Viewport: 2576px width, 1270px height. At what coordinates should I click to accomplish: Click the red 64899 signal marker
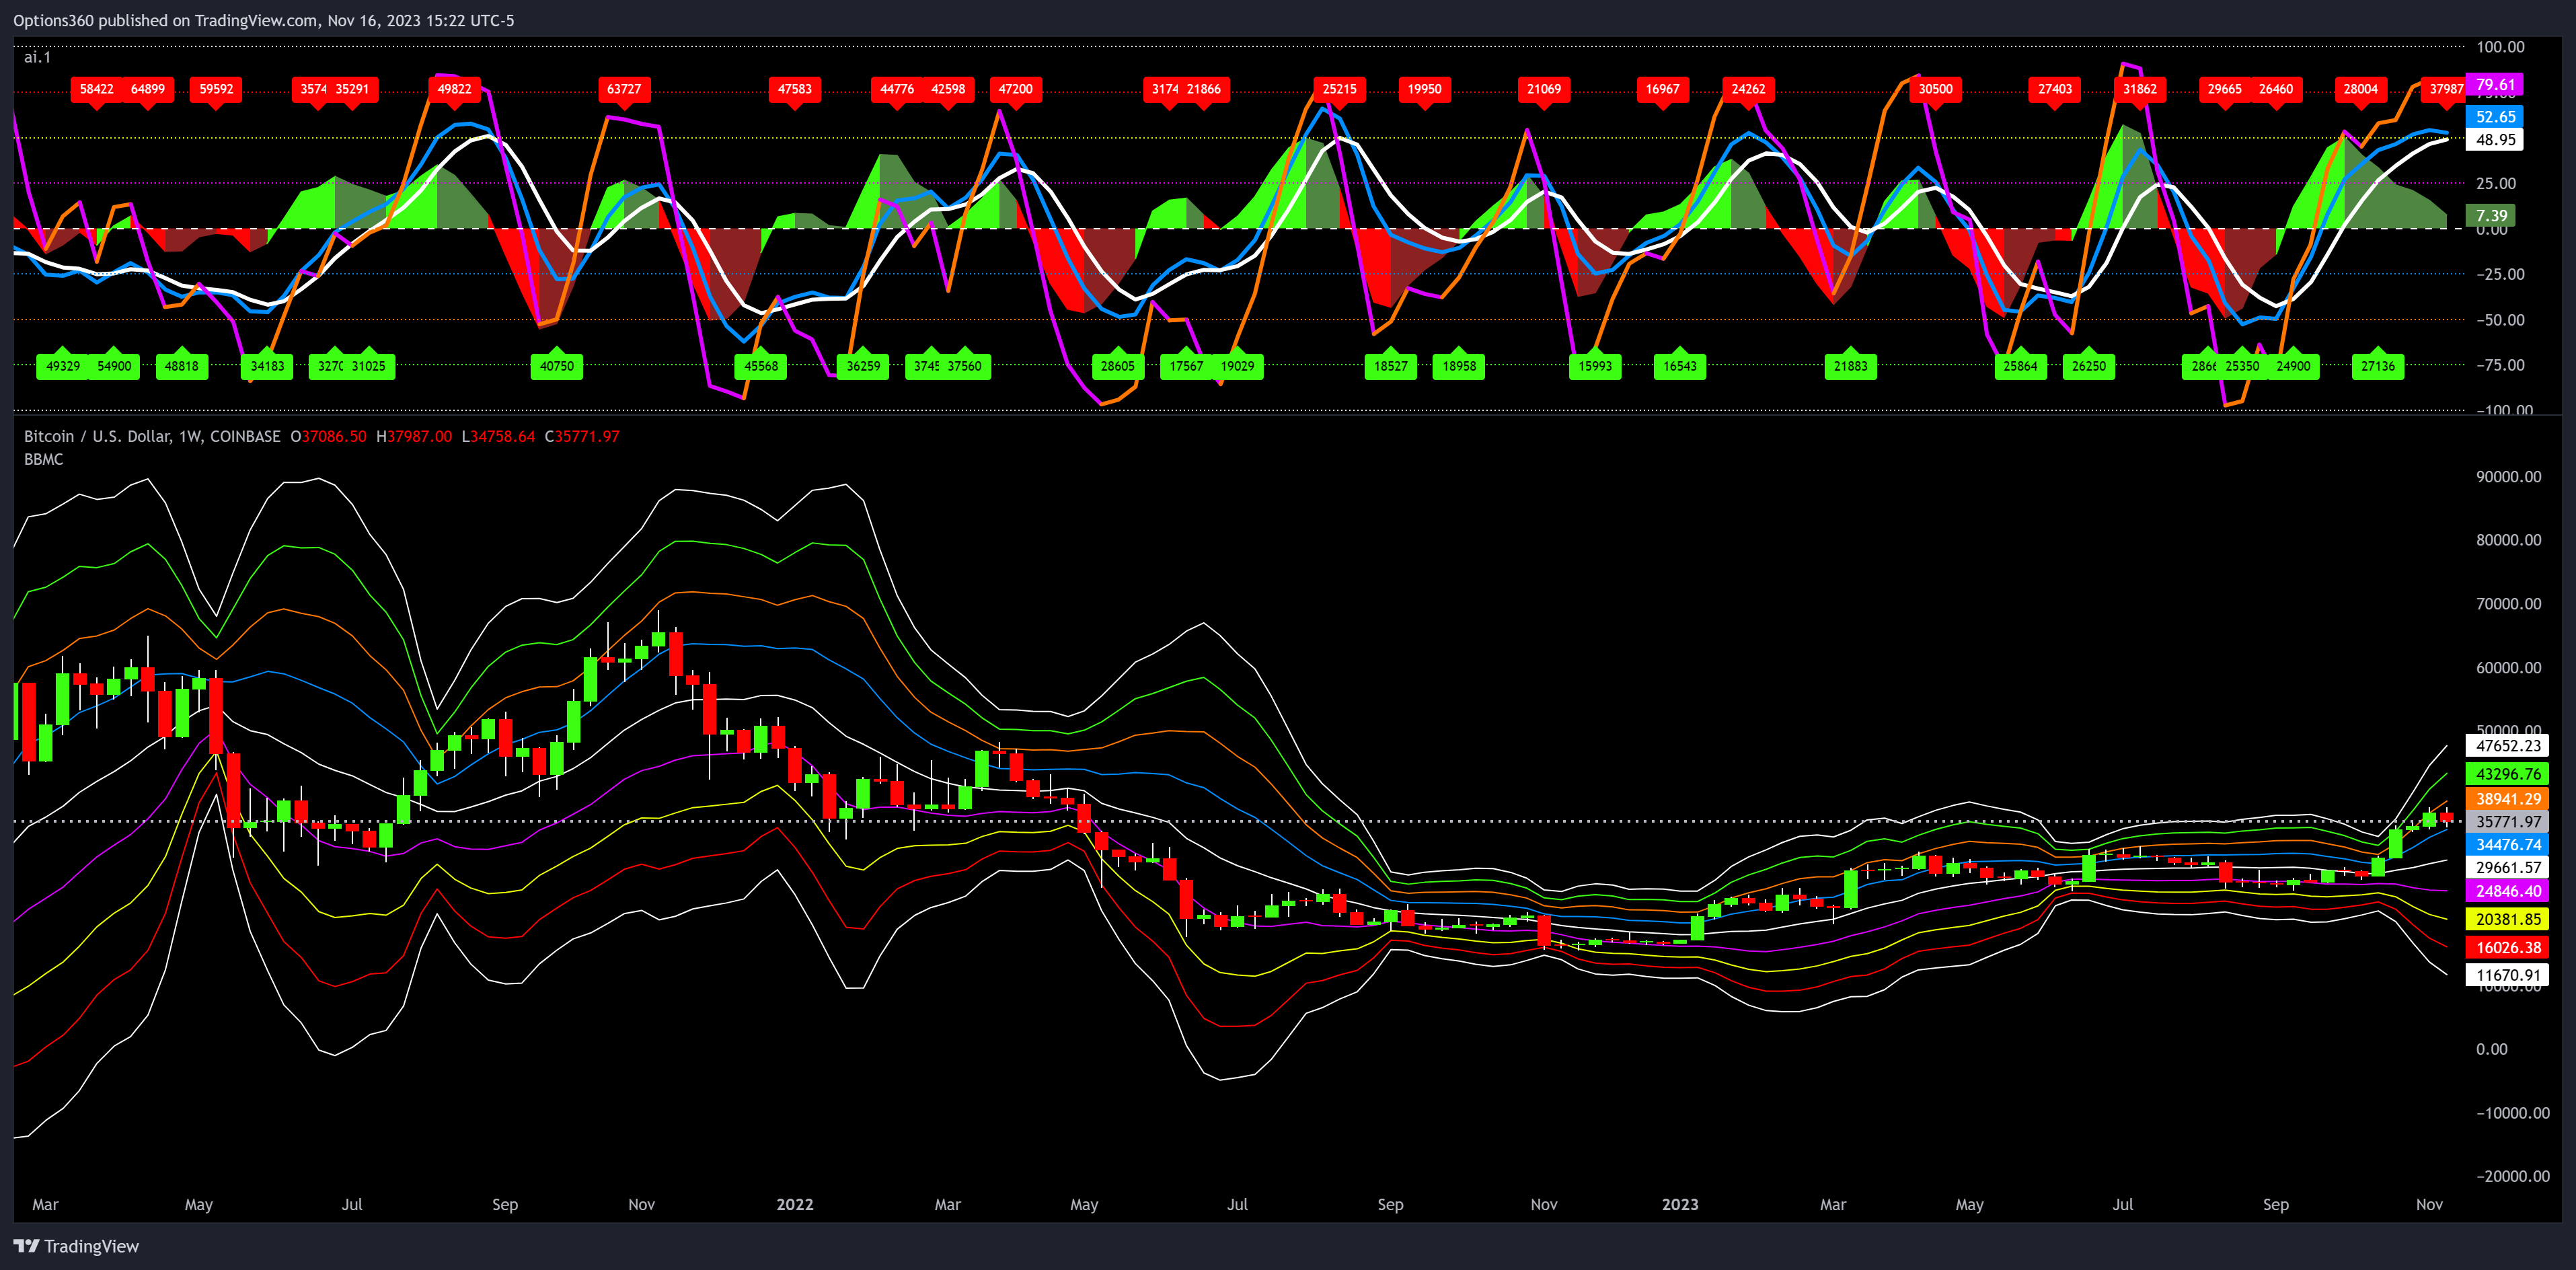(148, 89)
